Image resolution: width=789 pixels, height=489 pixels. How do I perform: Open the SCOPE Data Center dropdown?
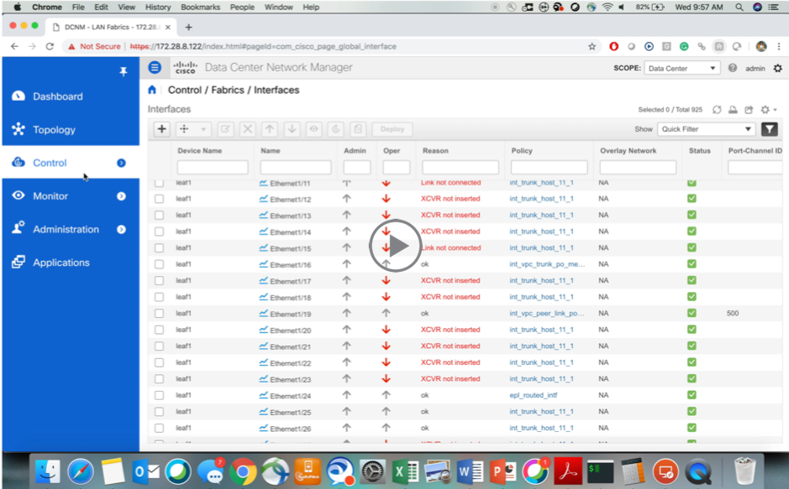[x=681, y=69]
